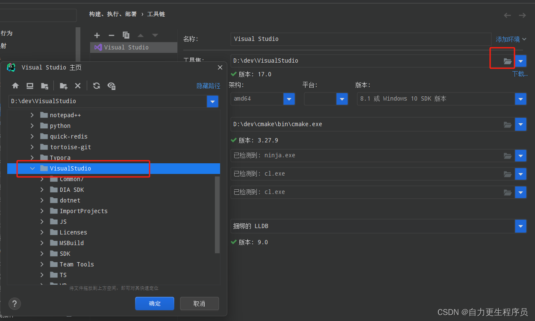This screenshot has width=535, height=321.
Task: Browse for first cl.exe compiler
Action: click(507, 174)
